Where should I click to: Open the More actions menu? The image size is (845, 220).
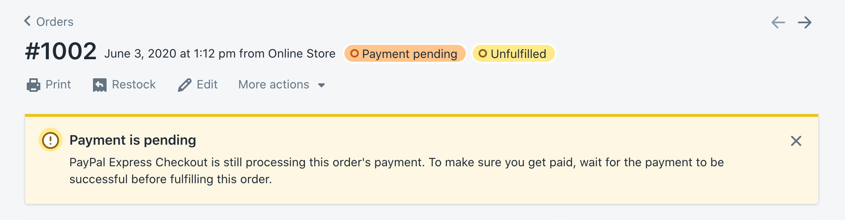coord(274,85)
